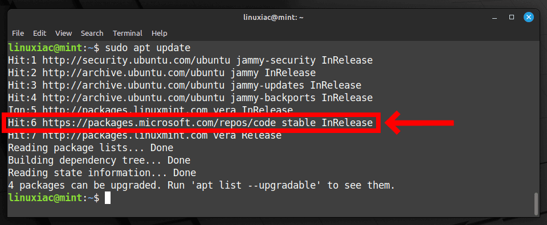Open the Terminal menu

(x=127, y=34)
